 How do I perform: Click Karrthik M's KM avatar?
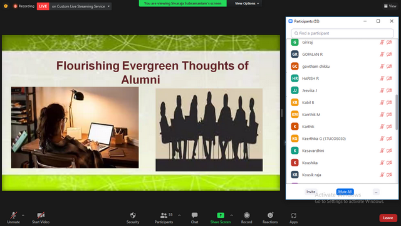coord(294,114)
